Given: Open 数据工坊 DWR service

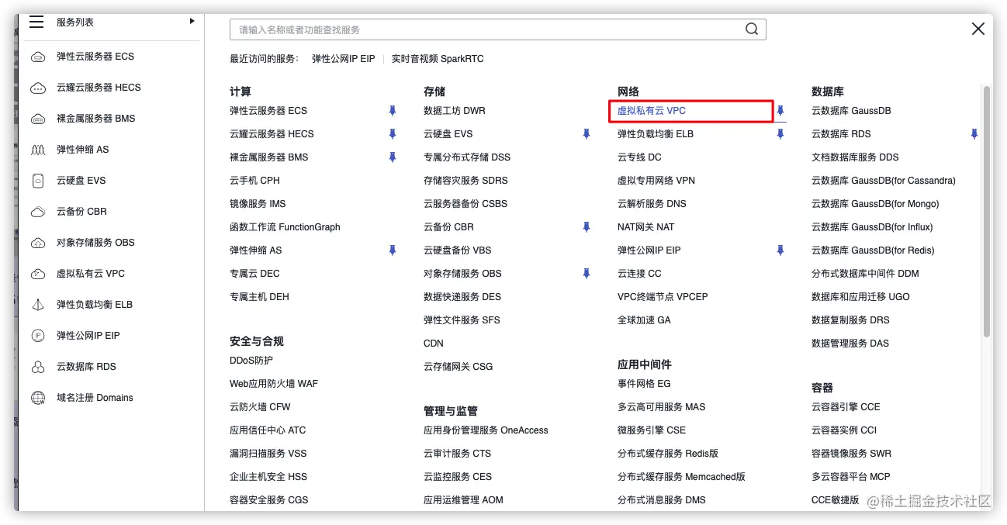Looking at the screenshot, I should 455,111.
